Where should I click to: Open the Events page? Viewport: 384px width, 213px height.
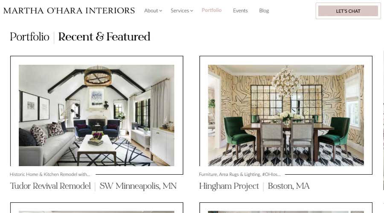point(240,11)
